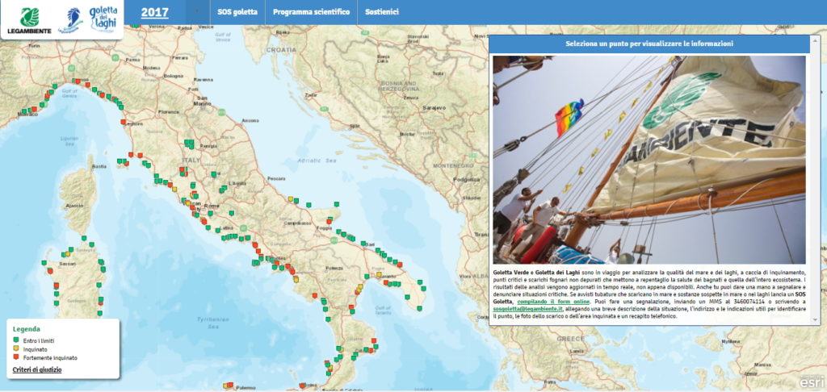Select the green marker on the coast west of Sassari

pos(45,262)
